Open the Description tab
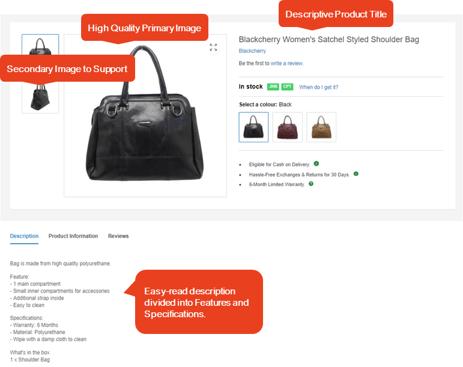The height and width of the screenshot is (367, 463). tap(24, 236)
